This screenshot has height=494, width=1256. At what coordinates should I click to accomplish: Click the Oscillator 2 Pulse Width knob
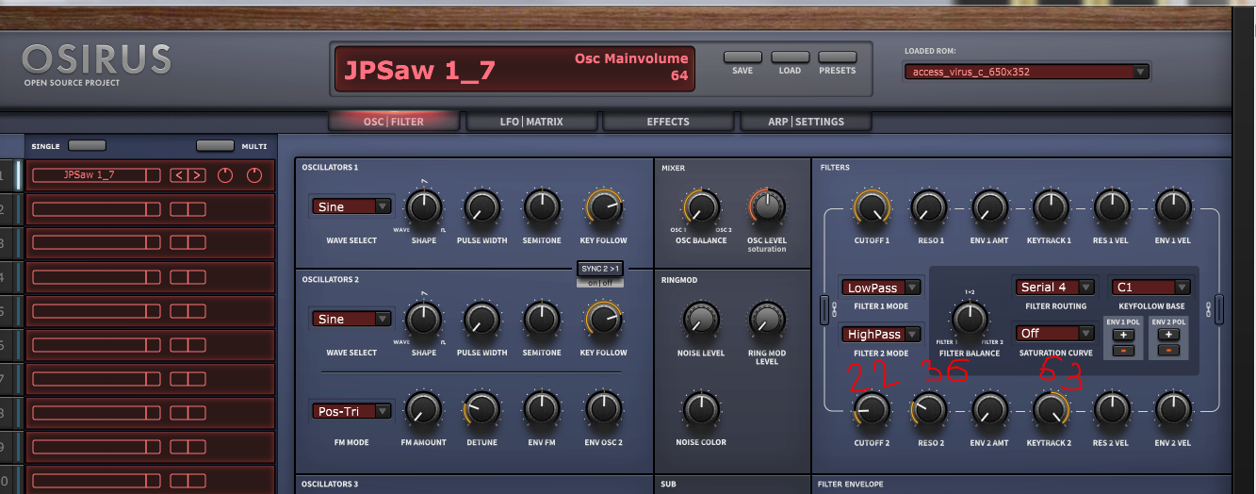click(481, 320)
